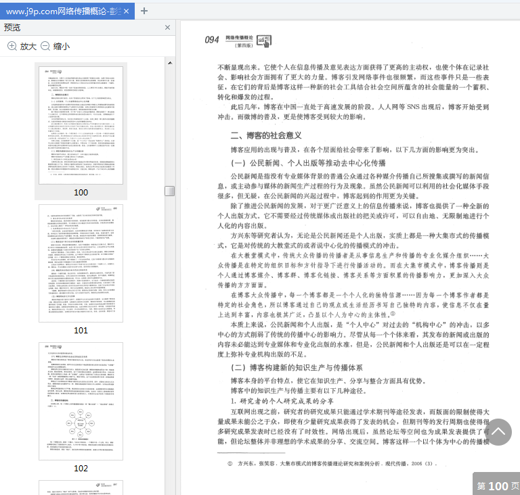Click the 缩小 label
The width and height of the screenshot is (520, 495).
(x=62, y=47)
